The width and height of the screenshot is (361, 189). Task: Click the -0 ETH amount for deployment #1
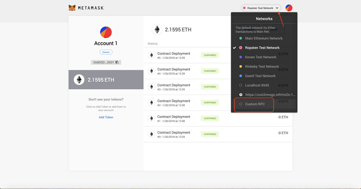tap(283, 117)
